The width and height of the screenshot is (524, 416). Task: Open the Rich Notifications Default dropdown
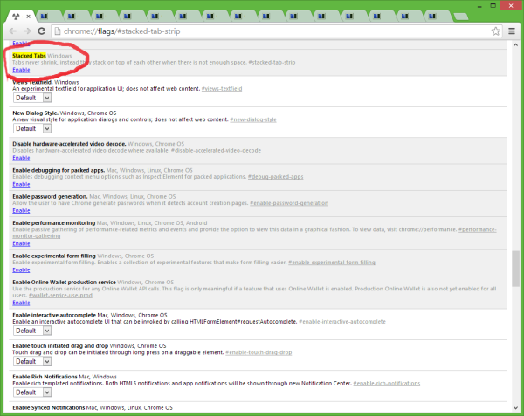[x=32, y=392]
